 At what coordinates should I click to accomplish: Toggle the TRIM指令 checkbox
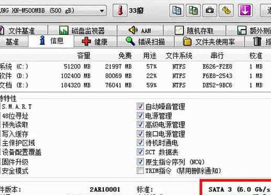tap(140, 170)
